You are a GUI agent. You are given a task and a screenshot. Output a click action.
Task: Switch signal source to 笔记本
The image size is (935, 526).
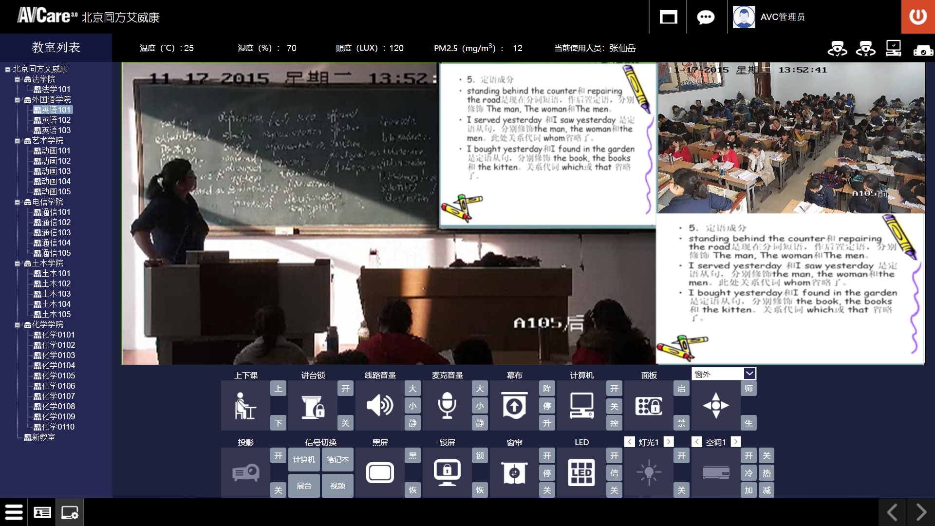337,460
